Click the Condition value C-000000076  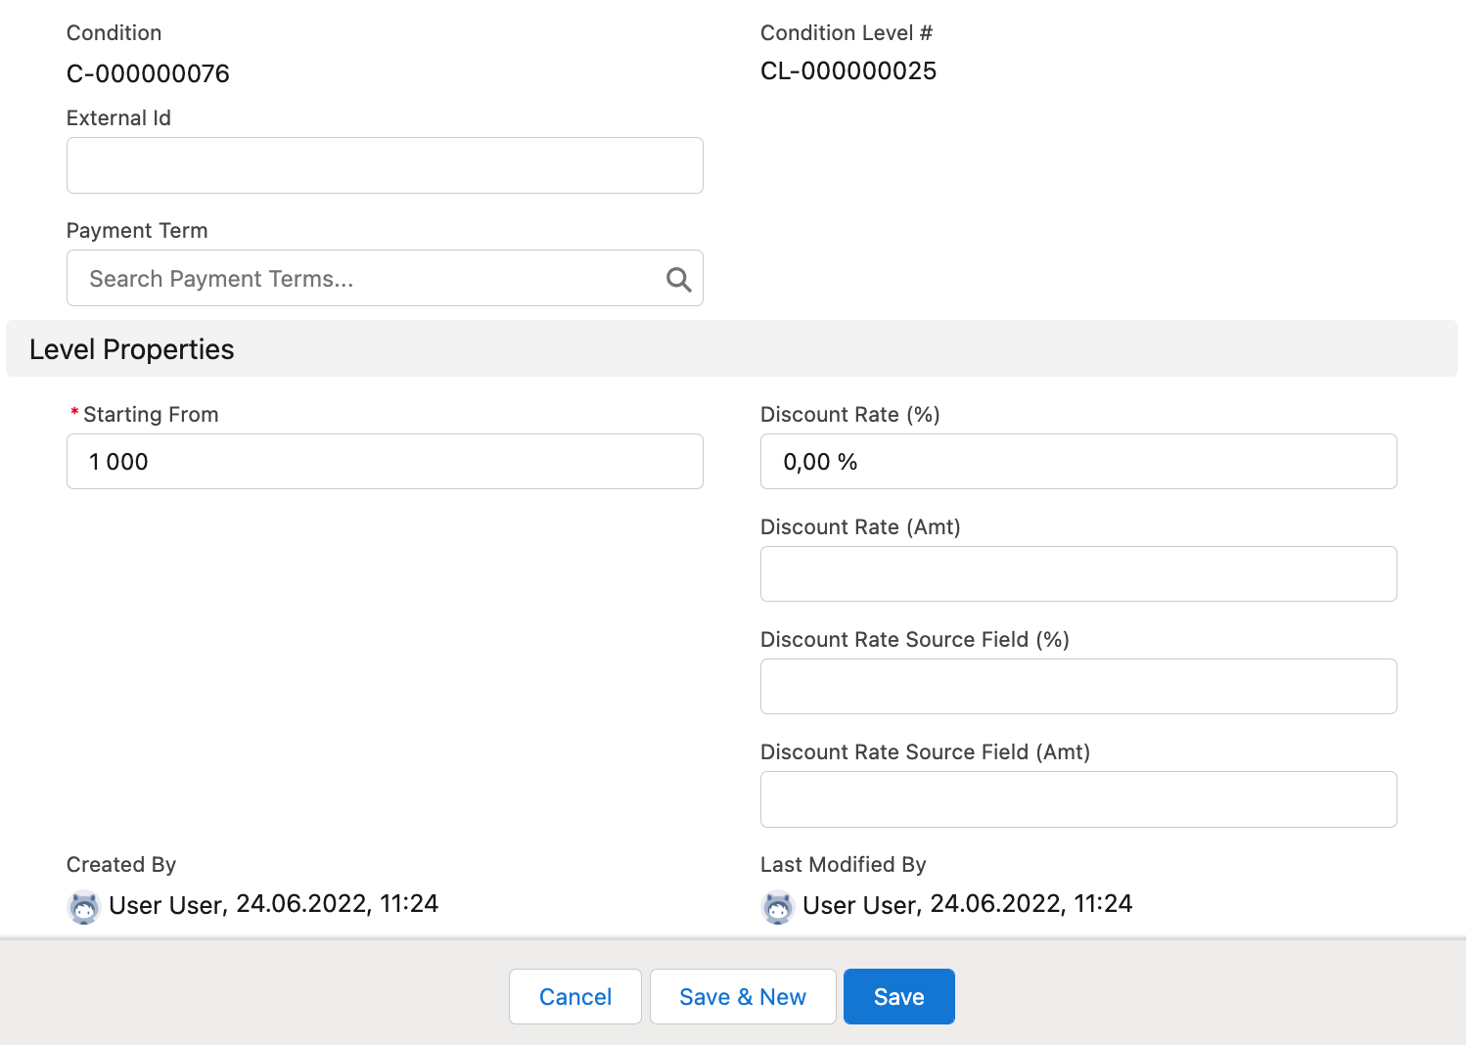148,74
